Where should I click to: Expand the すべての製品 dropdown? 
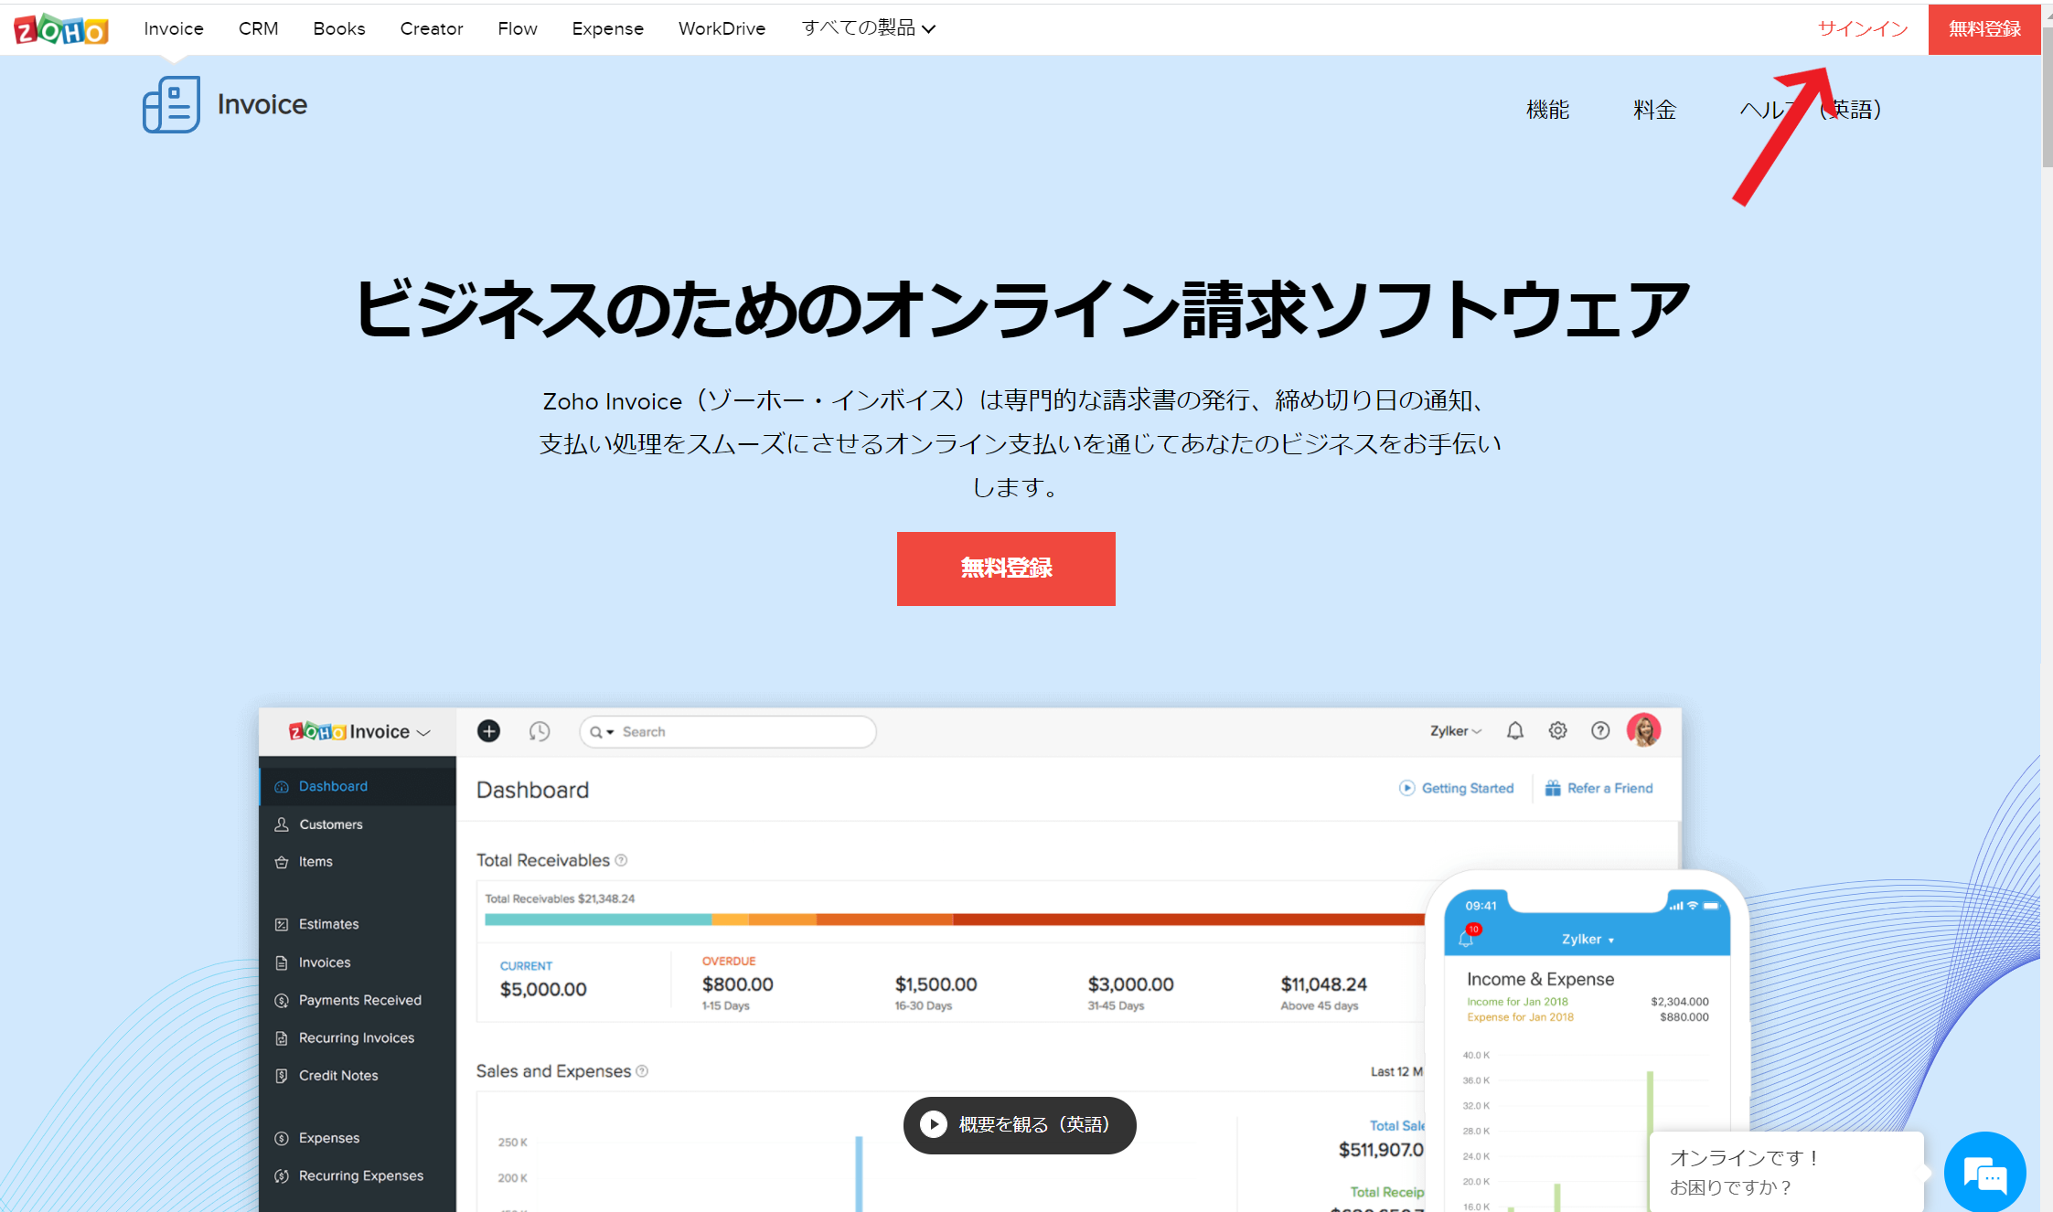pos(868,28)
